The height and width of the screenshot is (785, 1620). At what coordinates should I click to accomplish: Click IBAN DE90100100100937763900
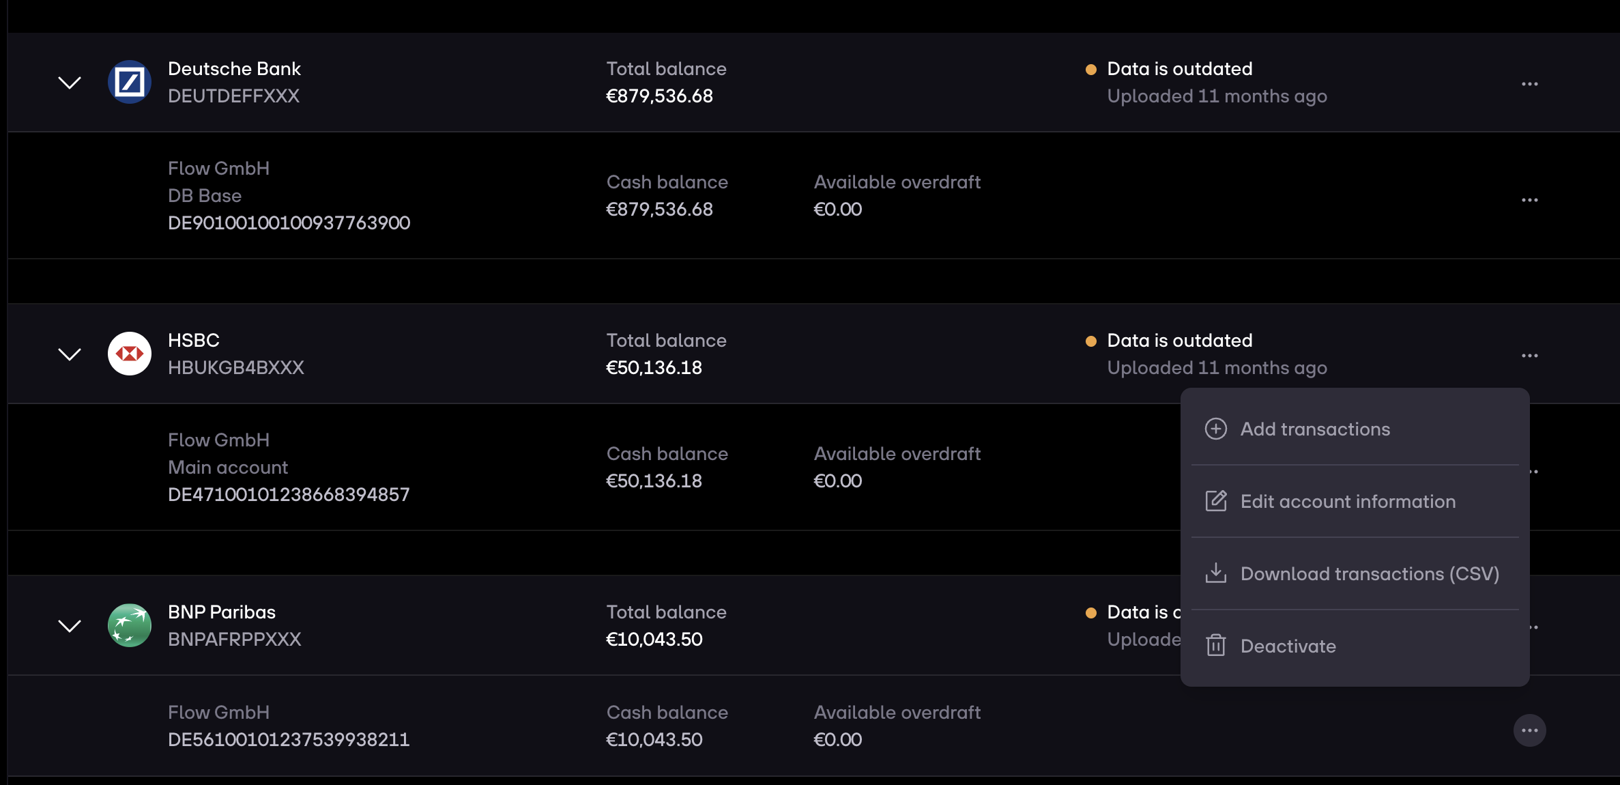(289, 223)
